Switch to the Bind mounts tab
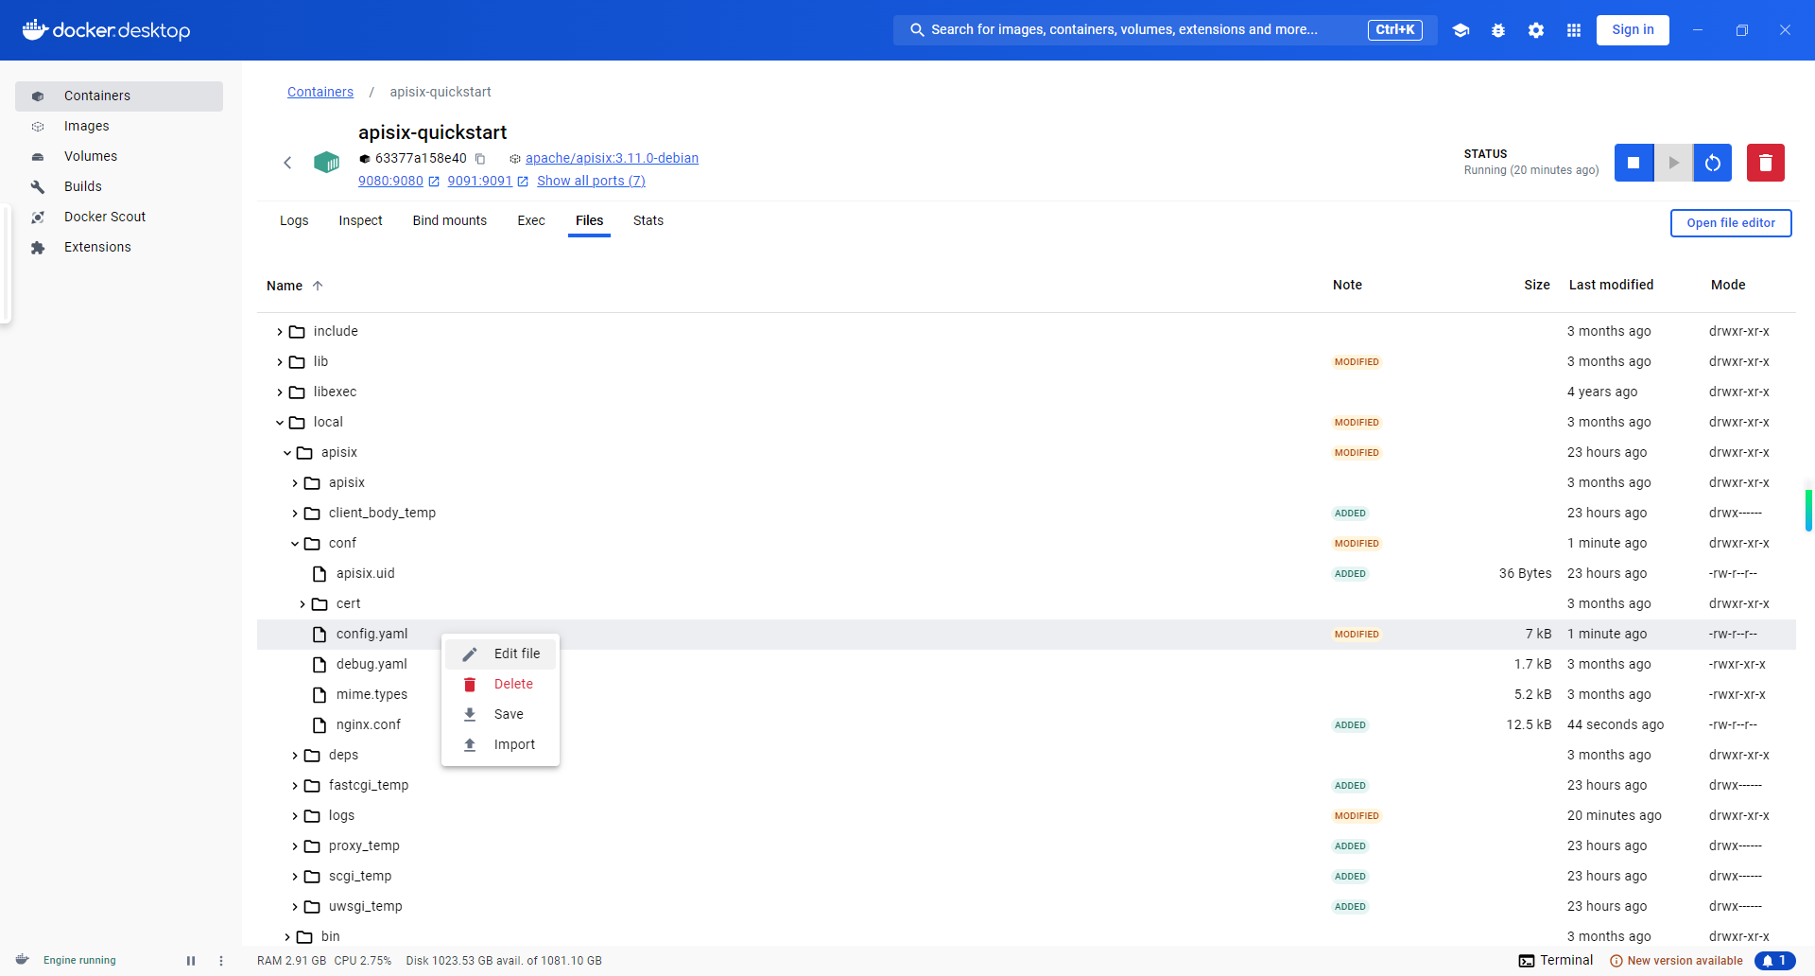Viewport: 1815px width, 976px height. 450,220
